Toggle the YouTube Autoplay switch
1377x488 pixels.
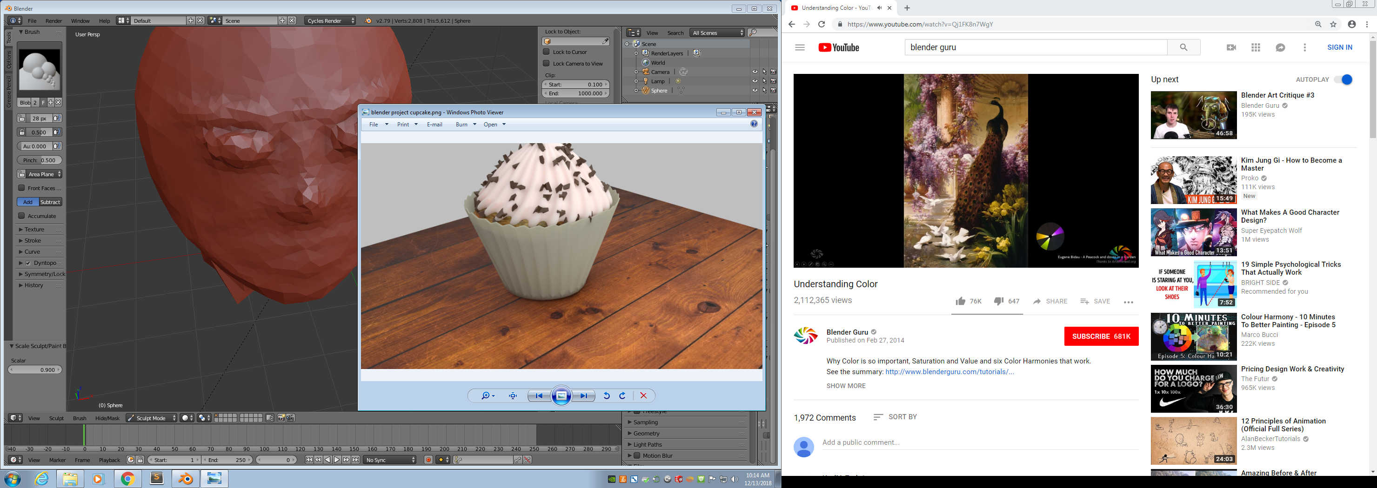pyautogui.click(x=1343, y=79)
